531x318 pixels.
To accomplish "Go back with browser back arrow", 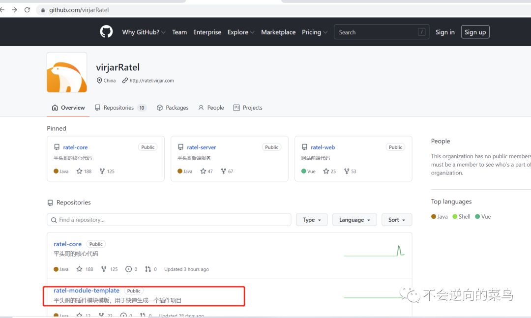I will click(2, 10).
